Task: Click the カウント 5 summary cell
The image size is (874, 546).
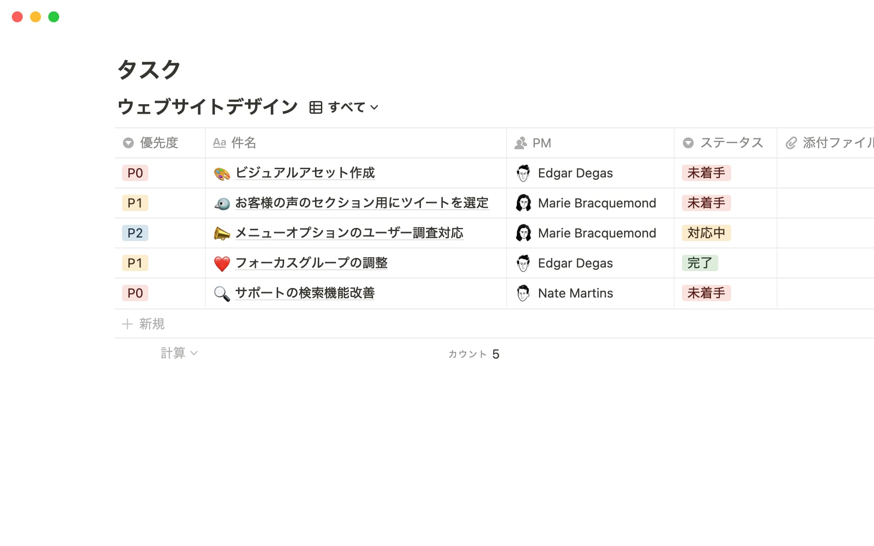Action: [x=473, y=354]
